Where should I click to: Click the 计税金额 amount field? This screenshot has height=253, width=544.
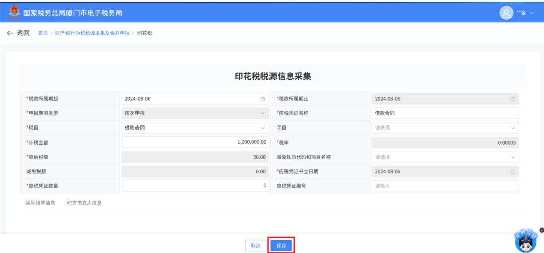pyautogui.click(x=195, y=142)
